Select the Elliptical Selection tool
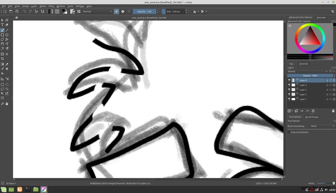The image size is (336, 193). [x=7, y=84]
